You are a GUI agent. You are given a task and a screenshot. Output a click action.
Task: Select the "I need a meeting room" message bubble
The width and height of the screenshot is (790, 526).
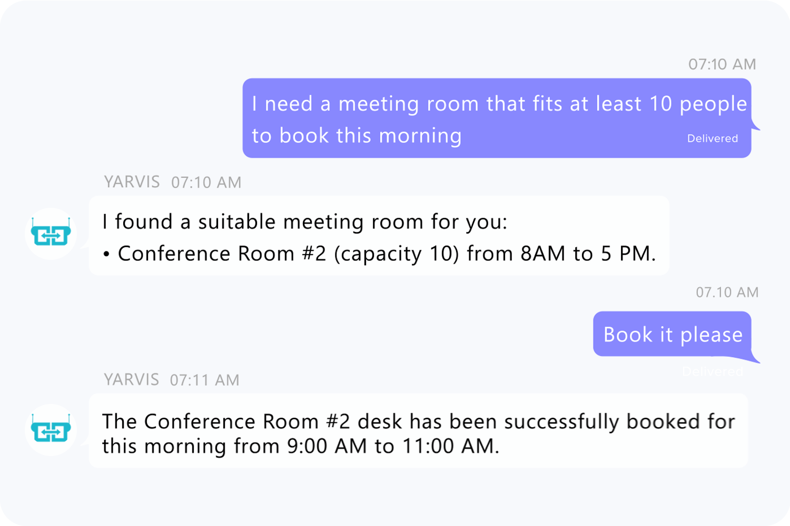[x=496, y=118]
